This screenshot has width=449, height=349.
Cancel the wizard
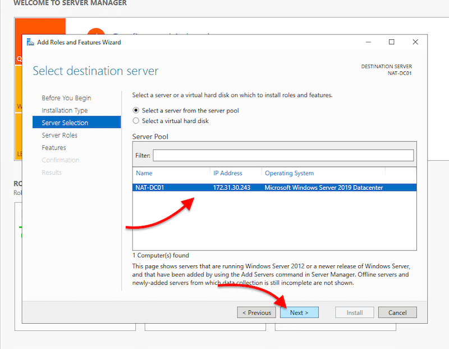point(397,312)
